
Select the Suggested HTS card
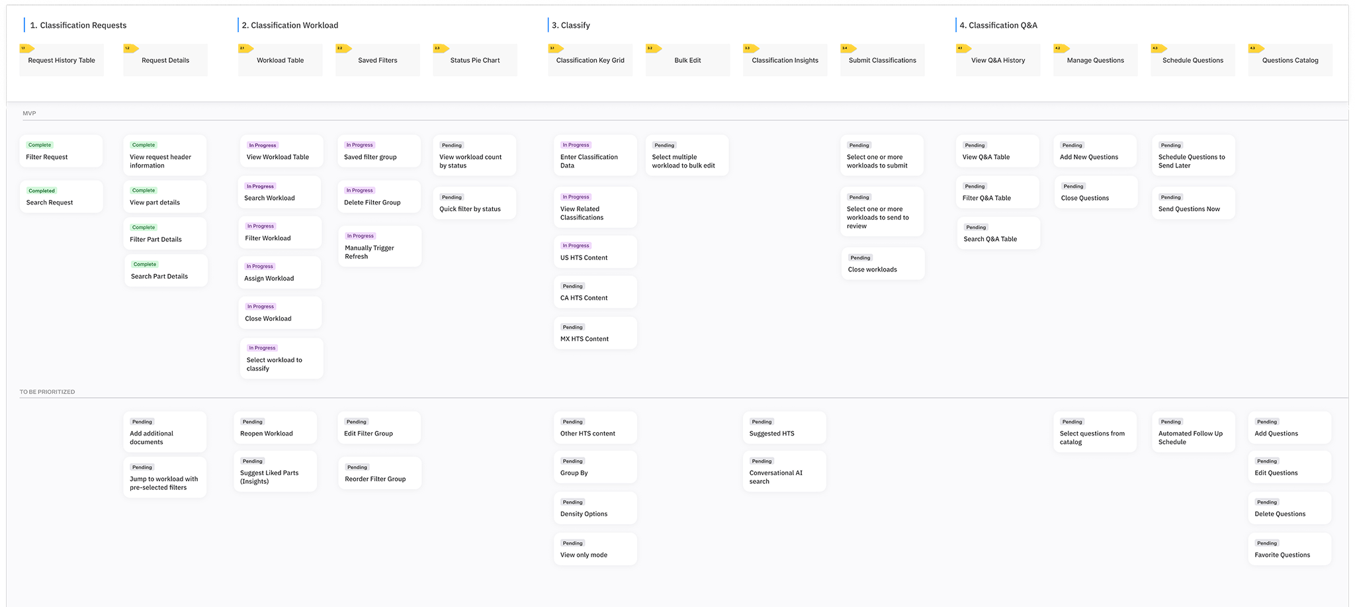tap(785, 428)
